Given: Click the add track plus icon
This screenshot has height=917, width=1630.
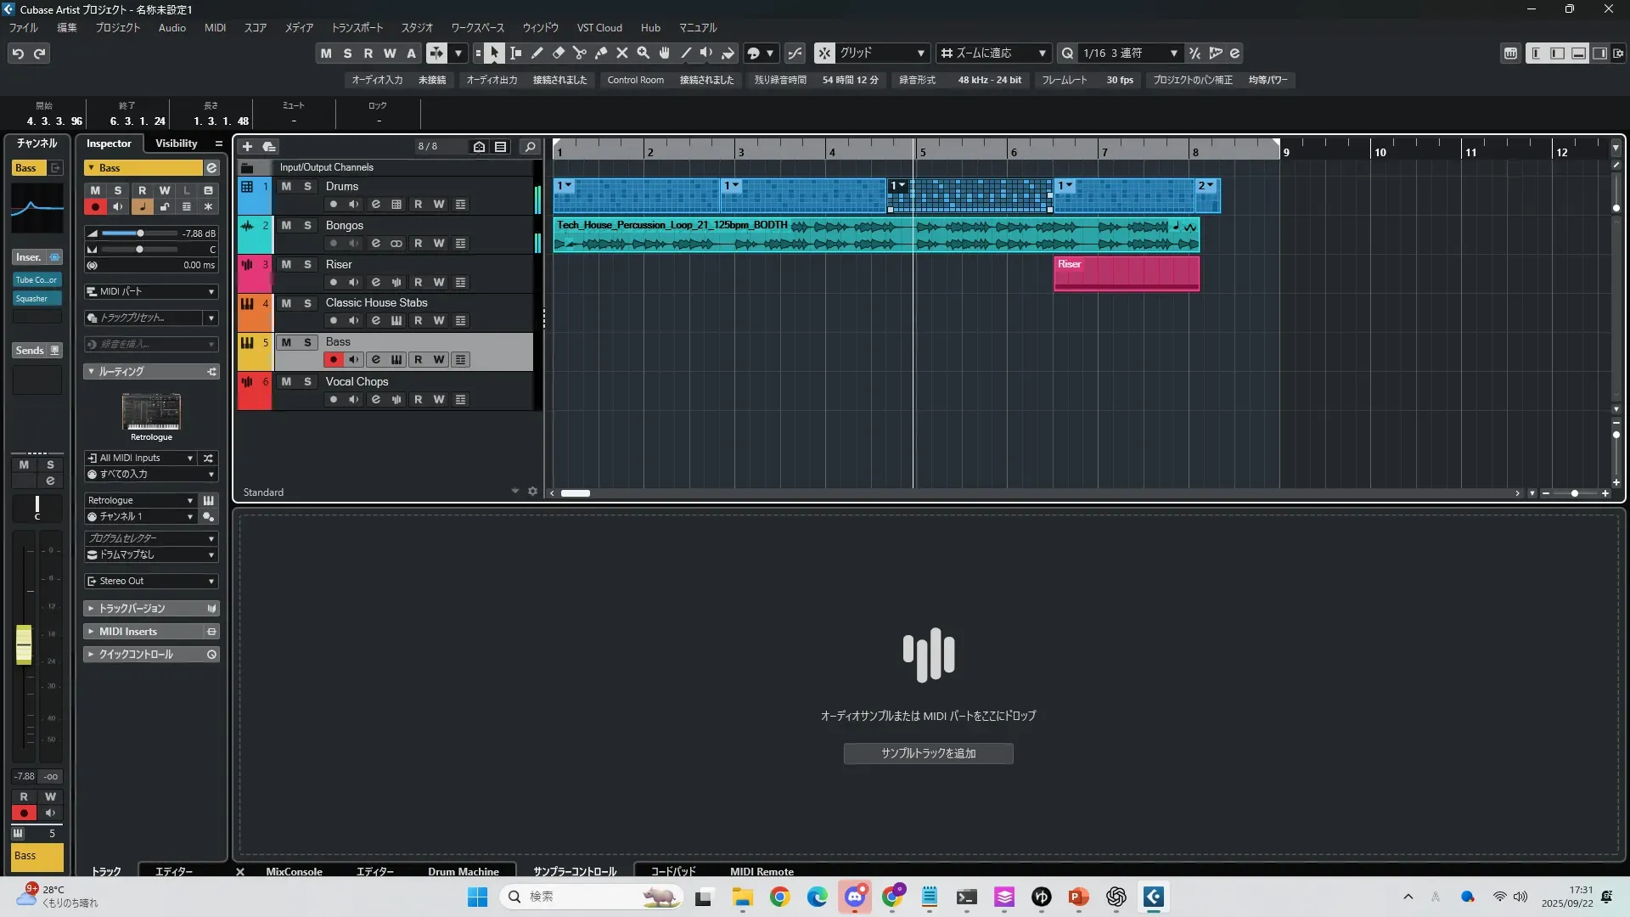Looking at the screenshot, I should click(247, 146).
